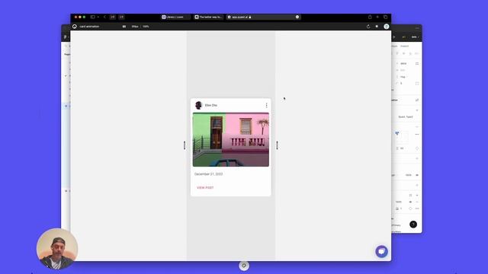488x274 pixels.
Task: Click the house photo on the card
Action: pos(231,139)
